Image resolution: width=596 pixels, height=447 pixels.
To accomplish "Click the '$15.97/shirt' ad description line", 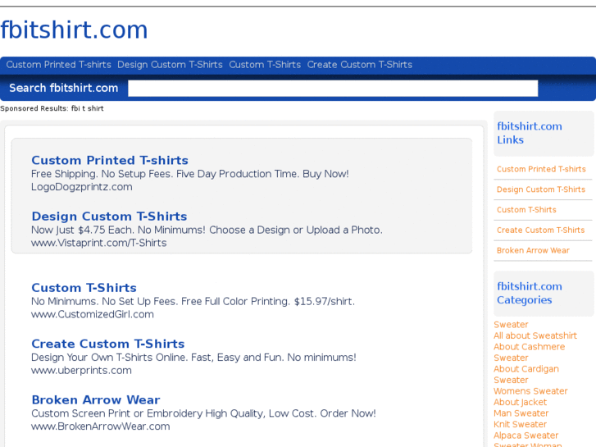I will (193, 301).
